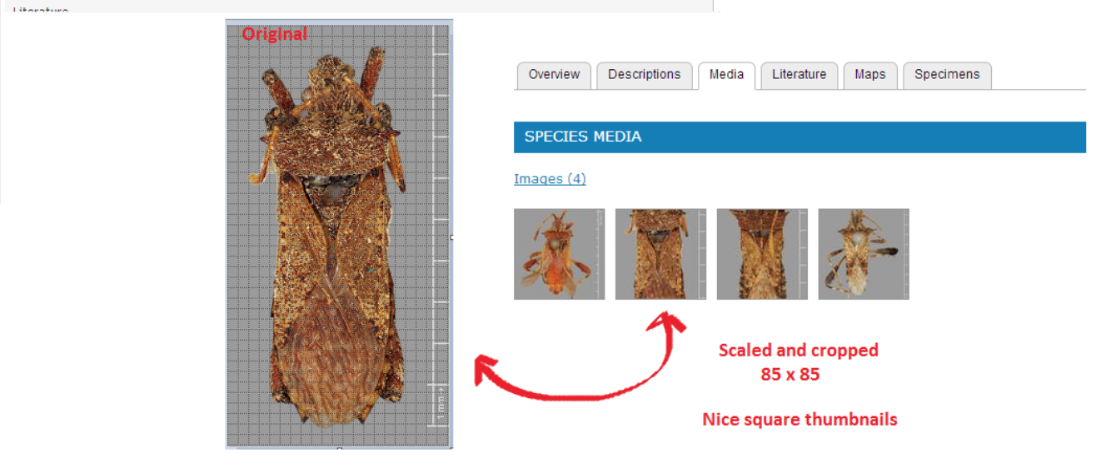Open the Overview tab
The image size is (1101, 473).
coord(554,75)
